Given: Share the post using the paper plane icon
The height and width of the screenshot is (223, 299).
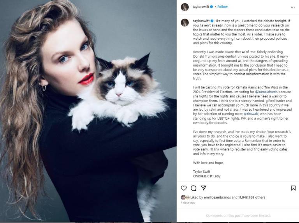Looking at the screenshot, I should [204, 188].
